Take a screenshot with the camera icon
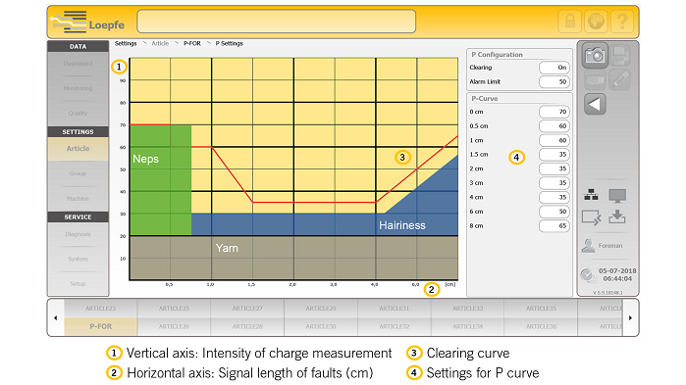The width and height of the screenshot is (686, 385). coord(595,56)
